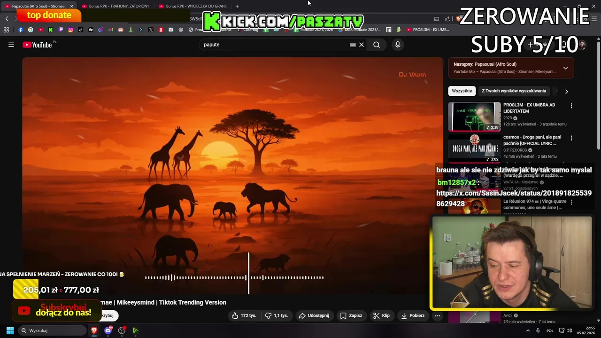
Task: Click the Udostępnij share button
Action: pyautogui.click(x=314, y=315)
